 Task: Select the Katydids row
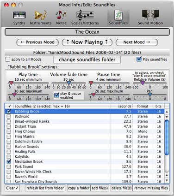pyautogui.click(x=85, y=156)
